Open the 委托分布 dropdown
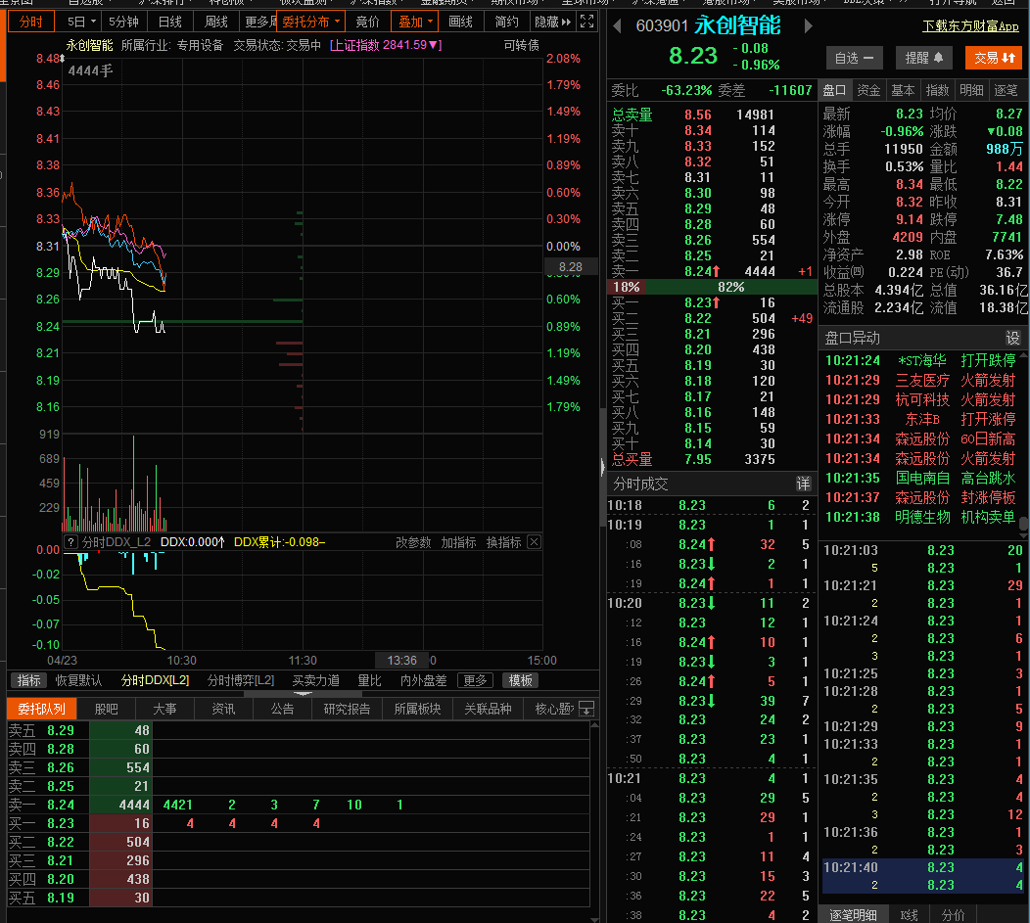Viewport: 1030px width, 923px height. point(310,22)
